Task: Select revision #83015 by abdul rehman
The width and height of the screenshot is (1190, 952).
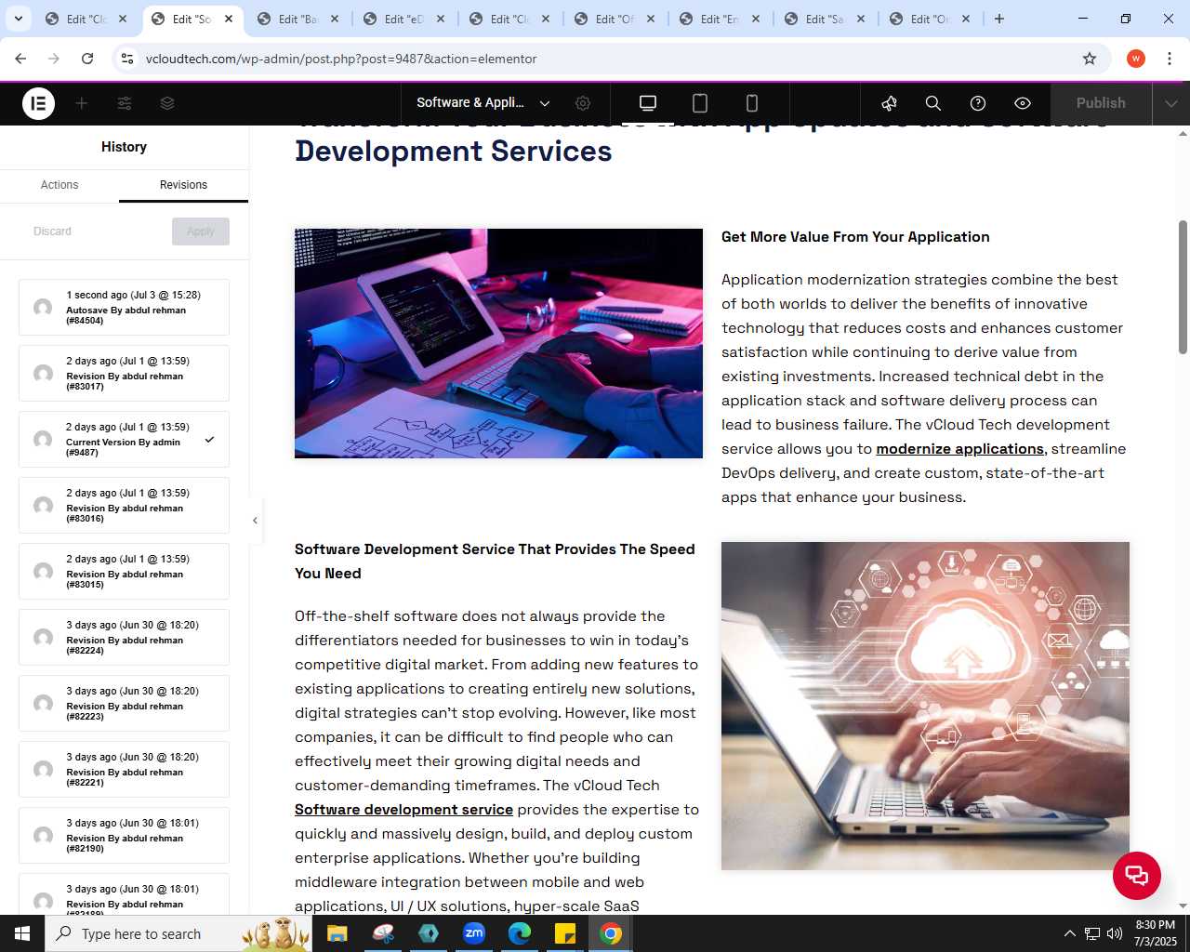Action: (x=124, y=571)
